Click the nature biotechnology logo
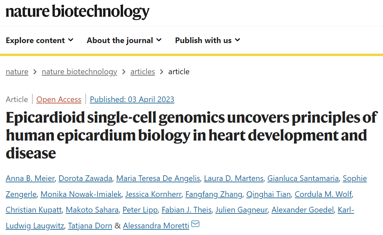This screenshot has width=383, height=235. tap(78, 12)
